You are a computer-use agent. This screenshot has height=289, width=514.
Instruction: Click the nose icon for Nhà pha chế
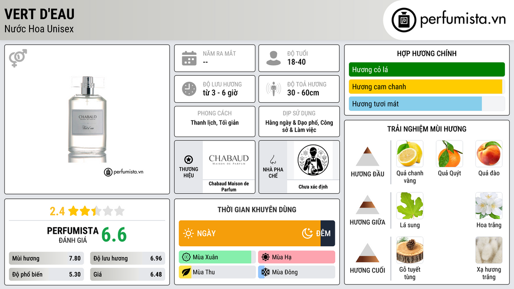273,160
